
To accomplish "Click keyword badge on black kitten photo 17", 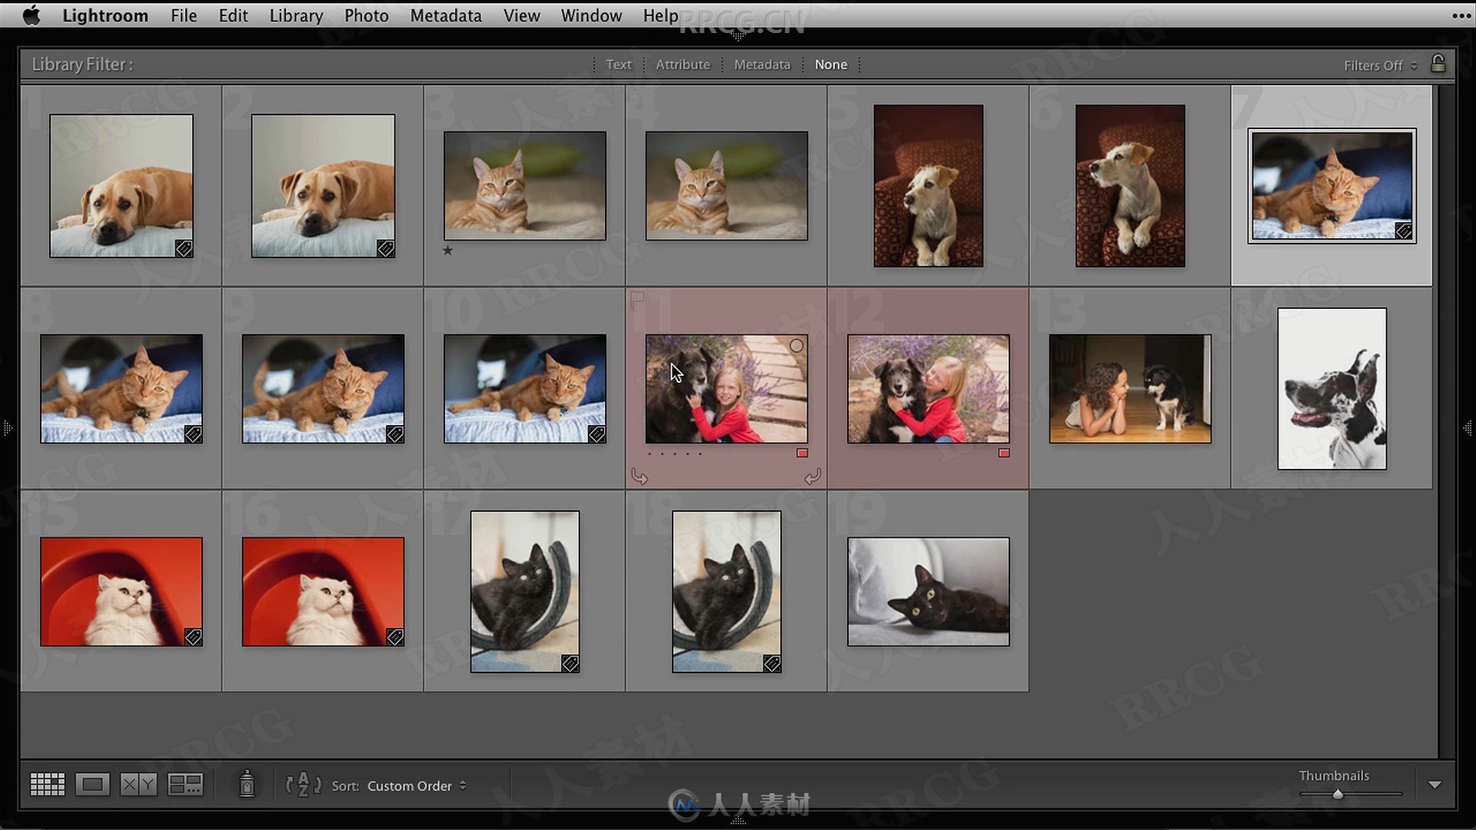I will pos(570,663).
